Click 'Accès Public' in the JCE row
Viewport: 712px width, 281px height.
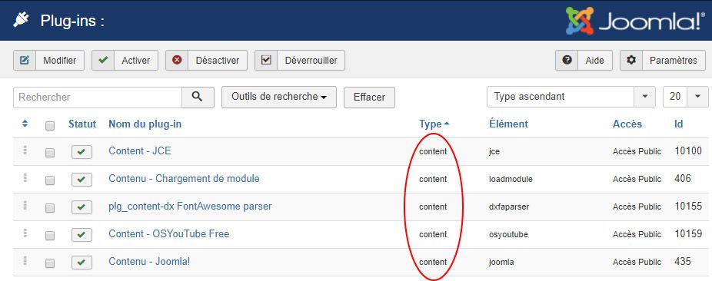coord(637,151)
